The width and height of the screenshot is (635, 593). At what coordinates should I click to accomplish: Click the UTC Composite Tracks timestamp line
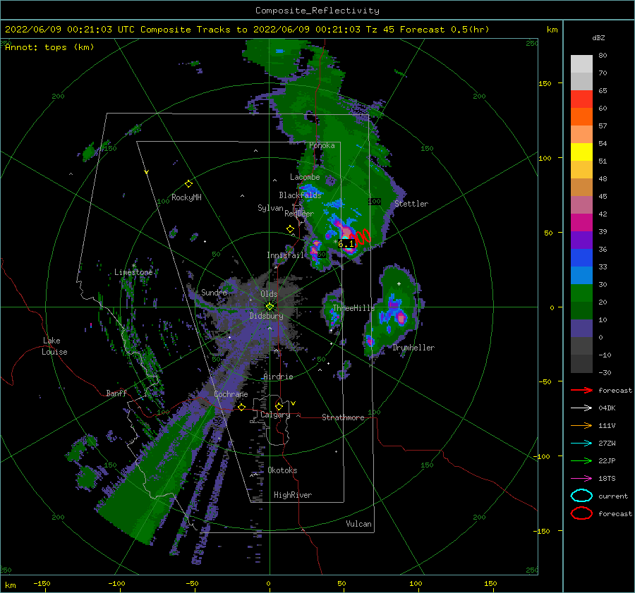pos(247,30)
